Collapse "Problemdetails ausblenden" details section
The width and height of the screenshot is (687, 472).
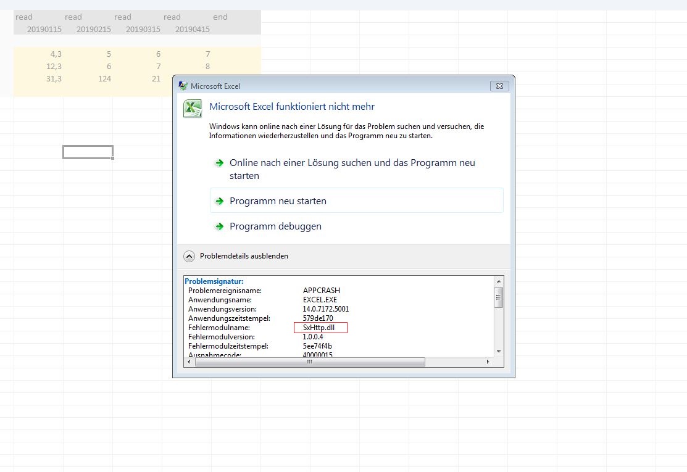click(236, 256)
